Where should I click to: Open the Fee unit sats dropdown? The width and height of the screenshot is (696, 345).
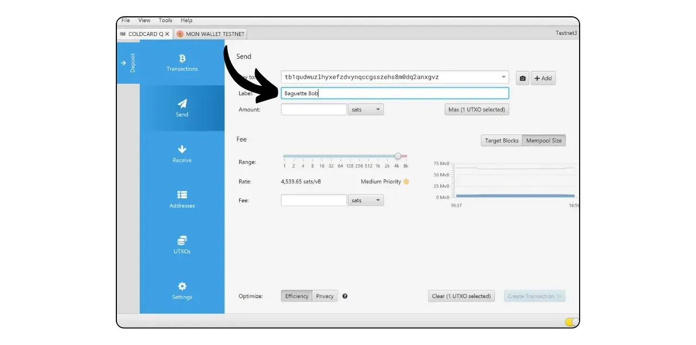pyautogui.click(x=366, y=200)
